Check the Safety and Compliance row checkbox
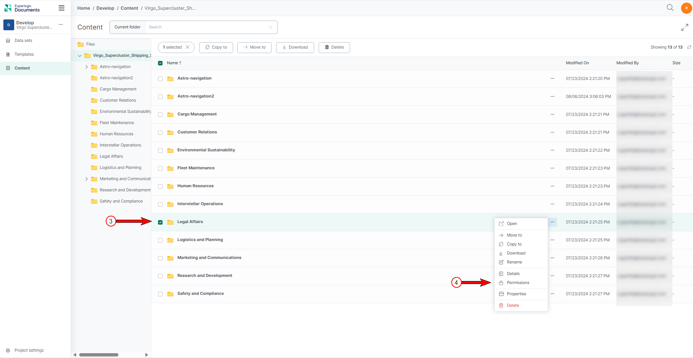693x358 pixels. [x=160, y=294]
